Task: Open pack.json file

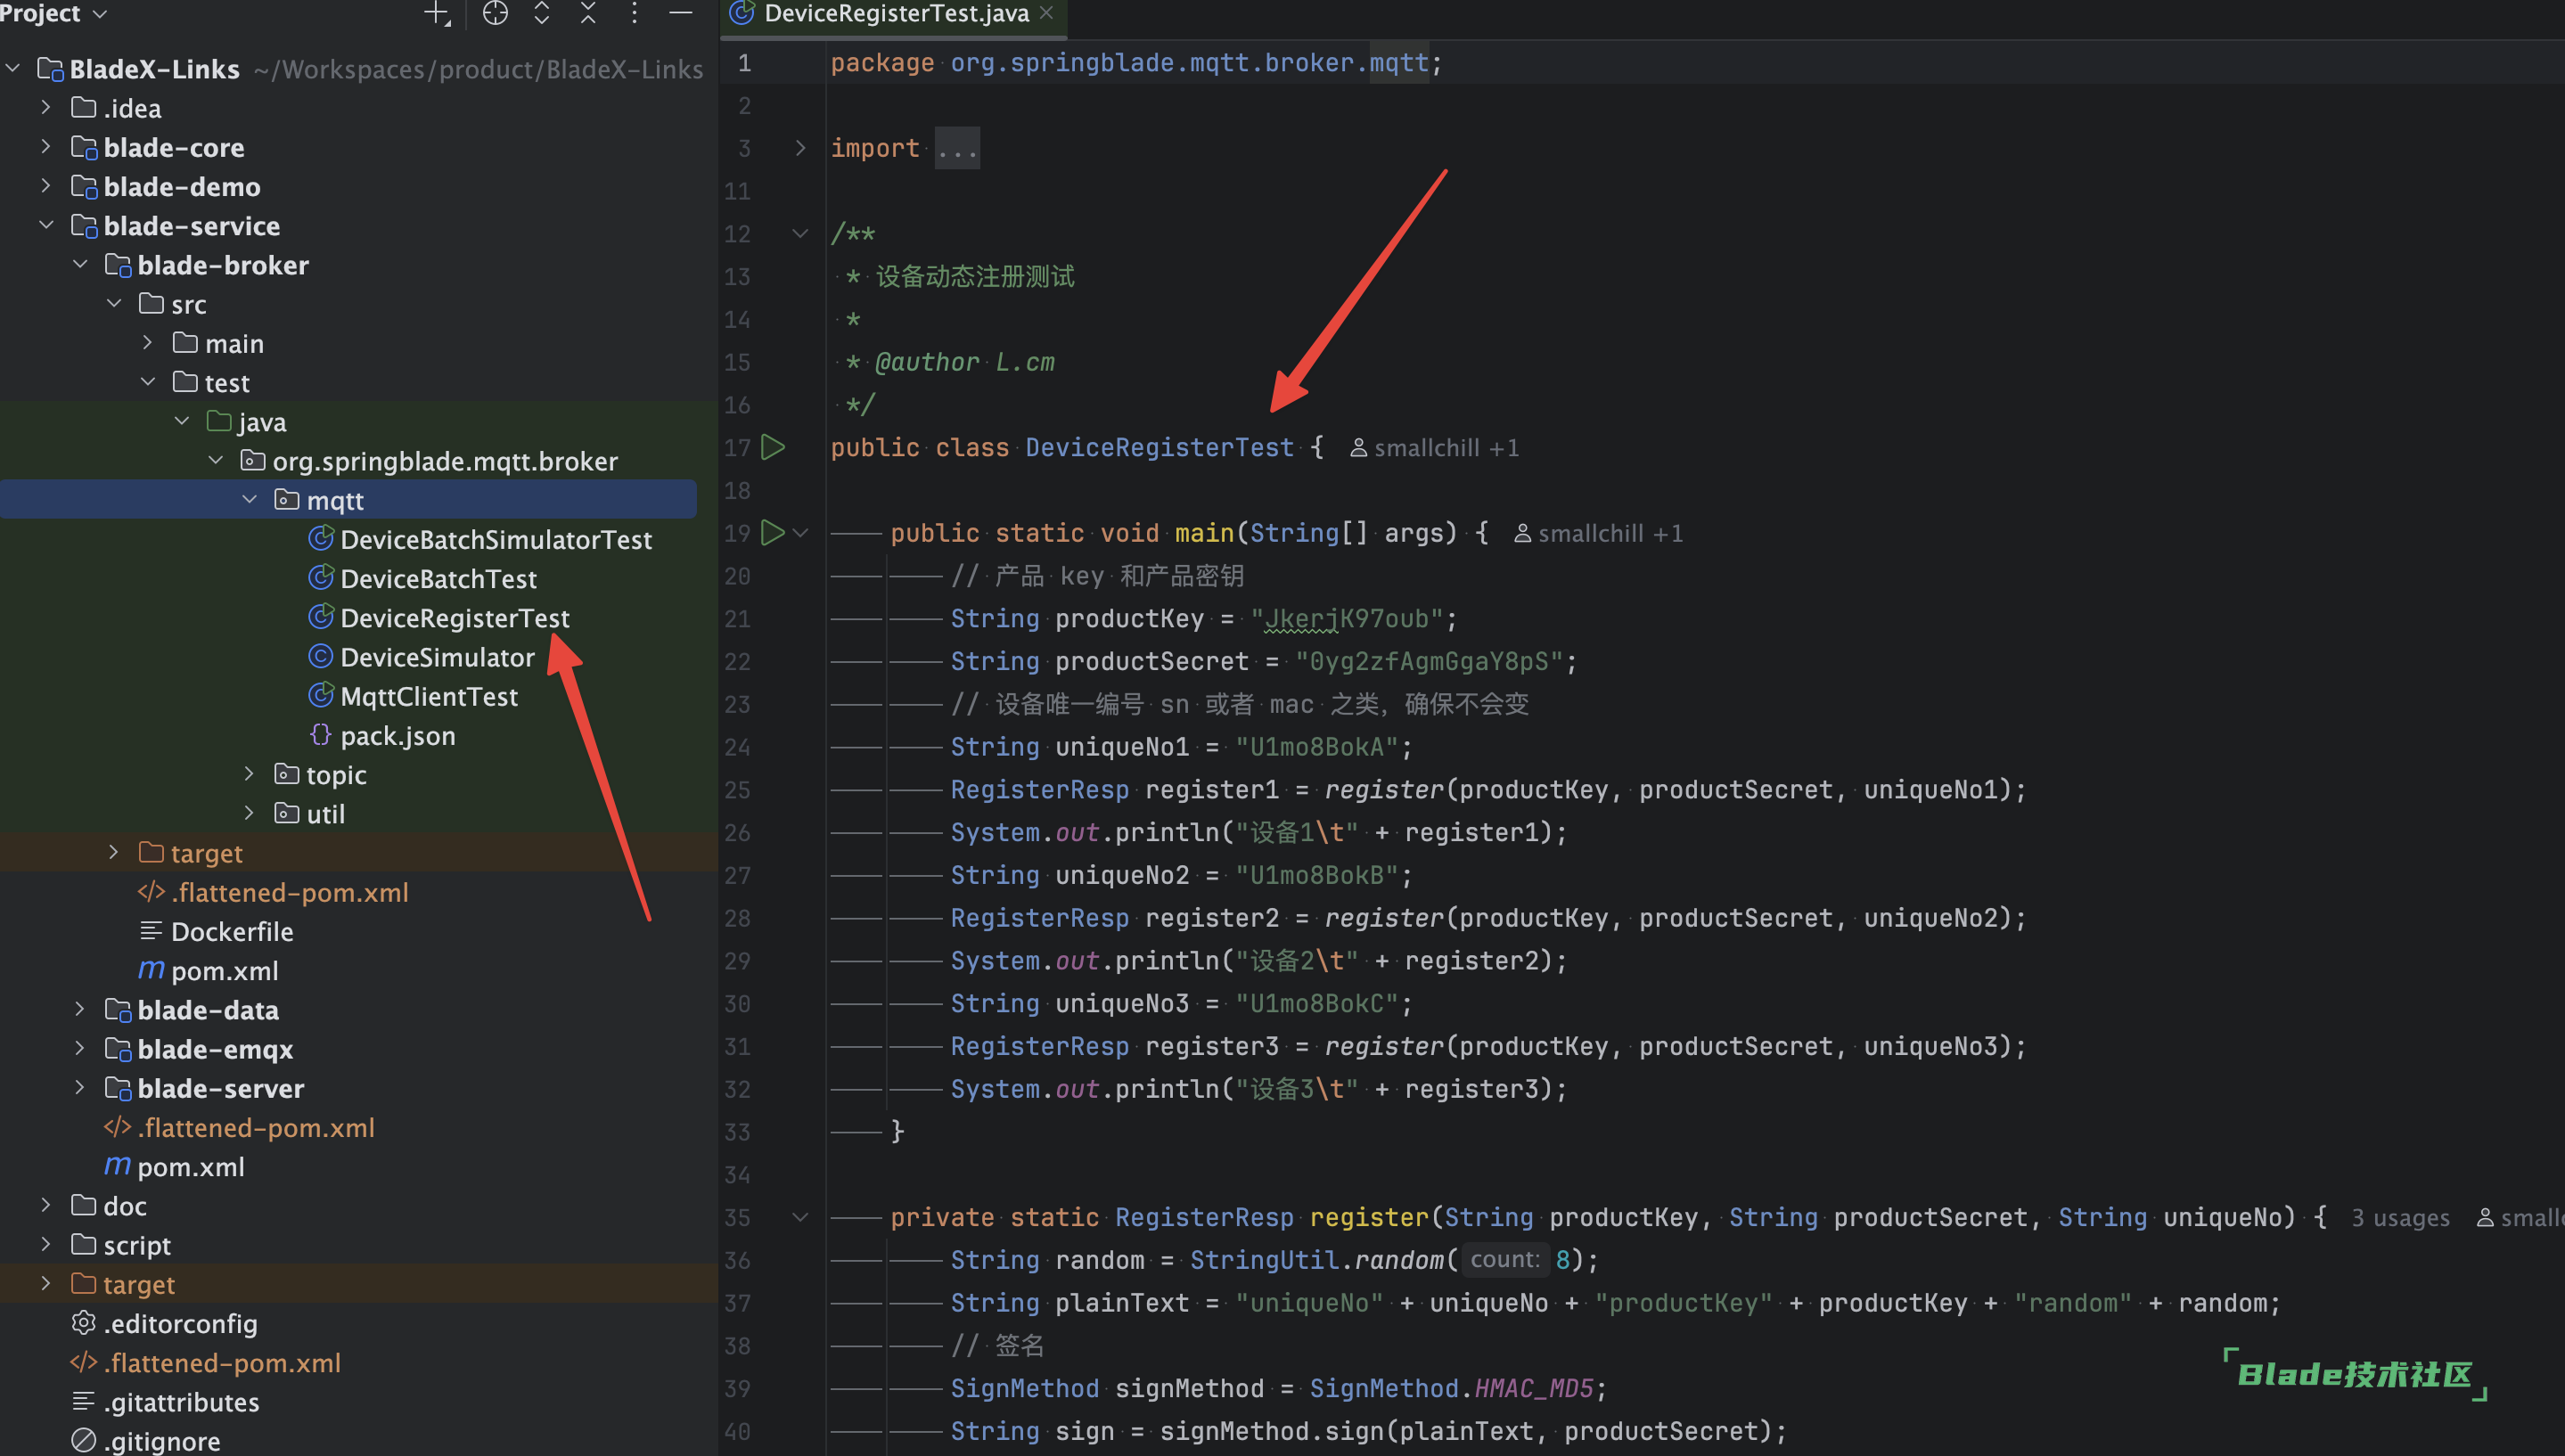Action: click(397, 736)
